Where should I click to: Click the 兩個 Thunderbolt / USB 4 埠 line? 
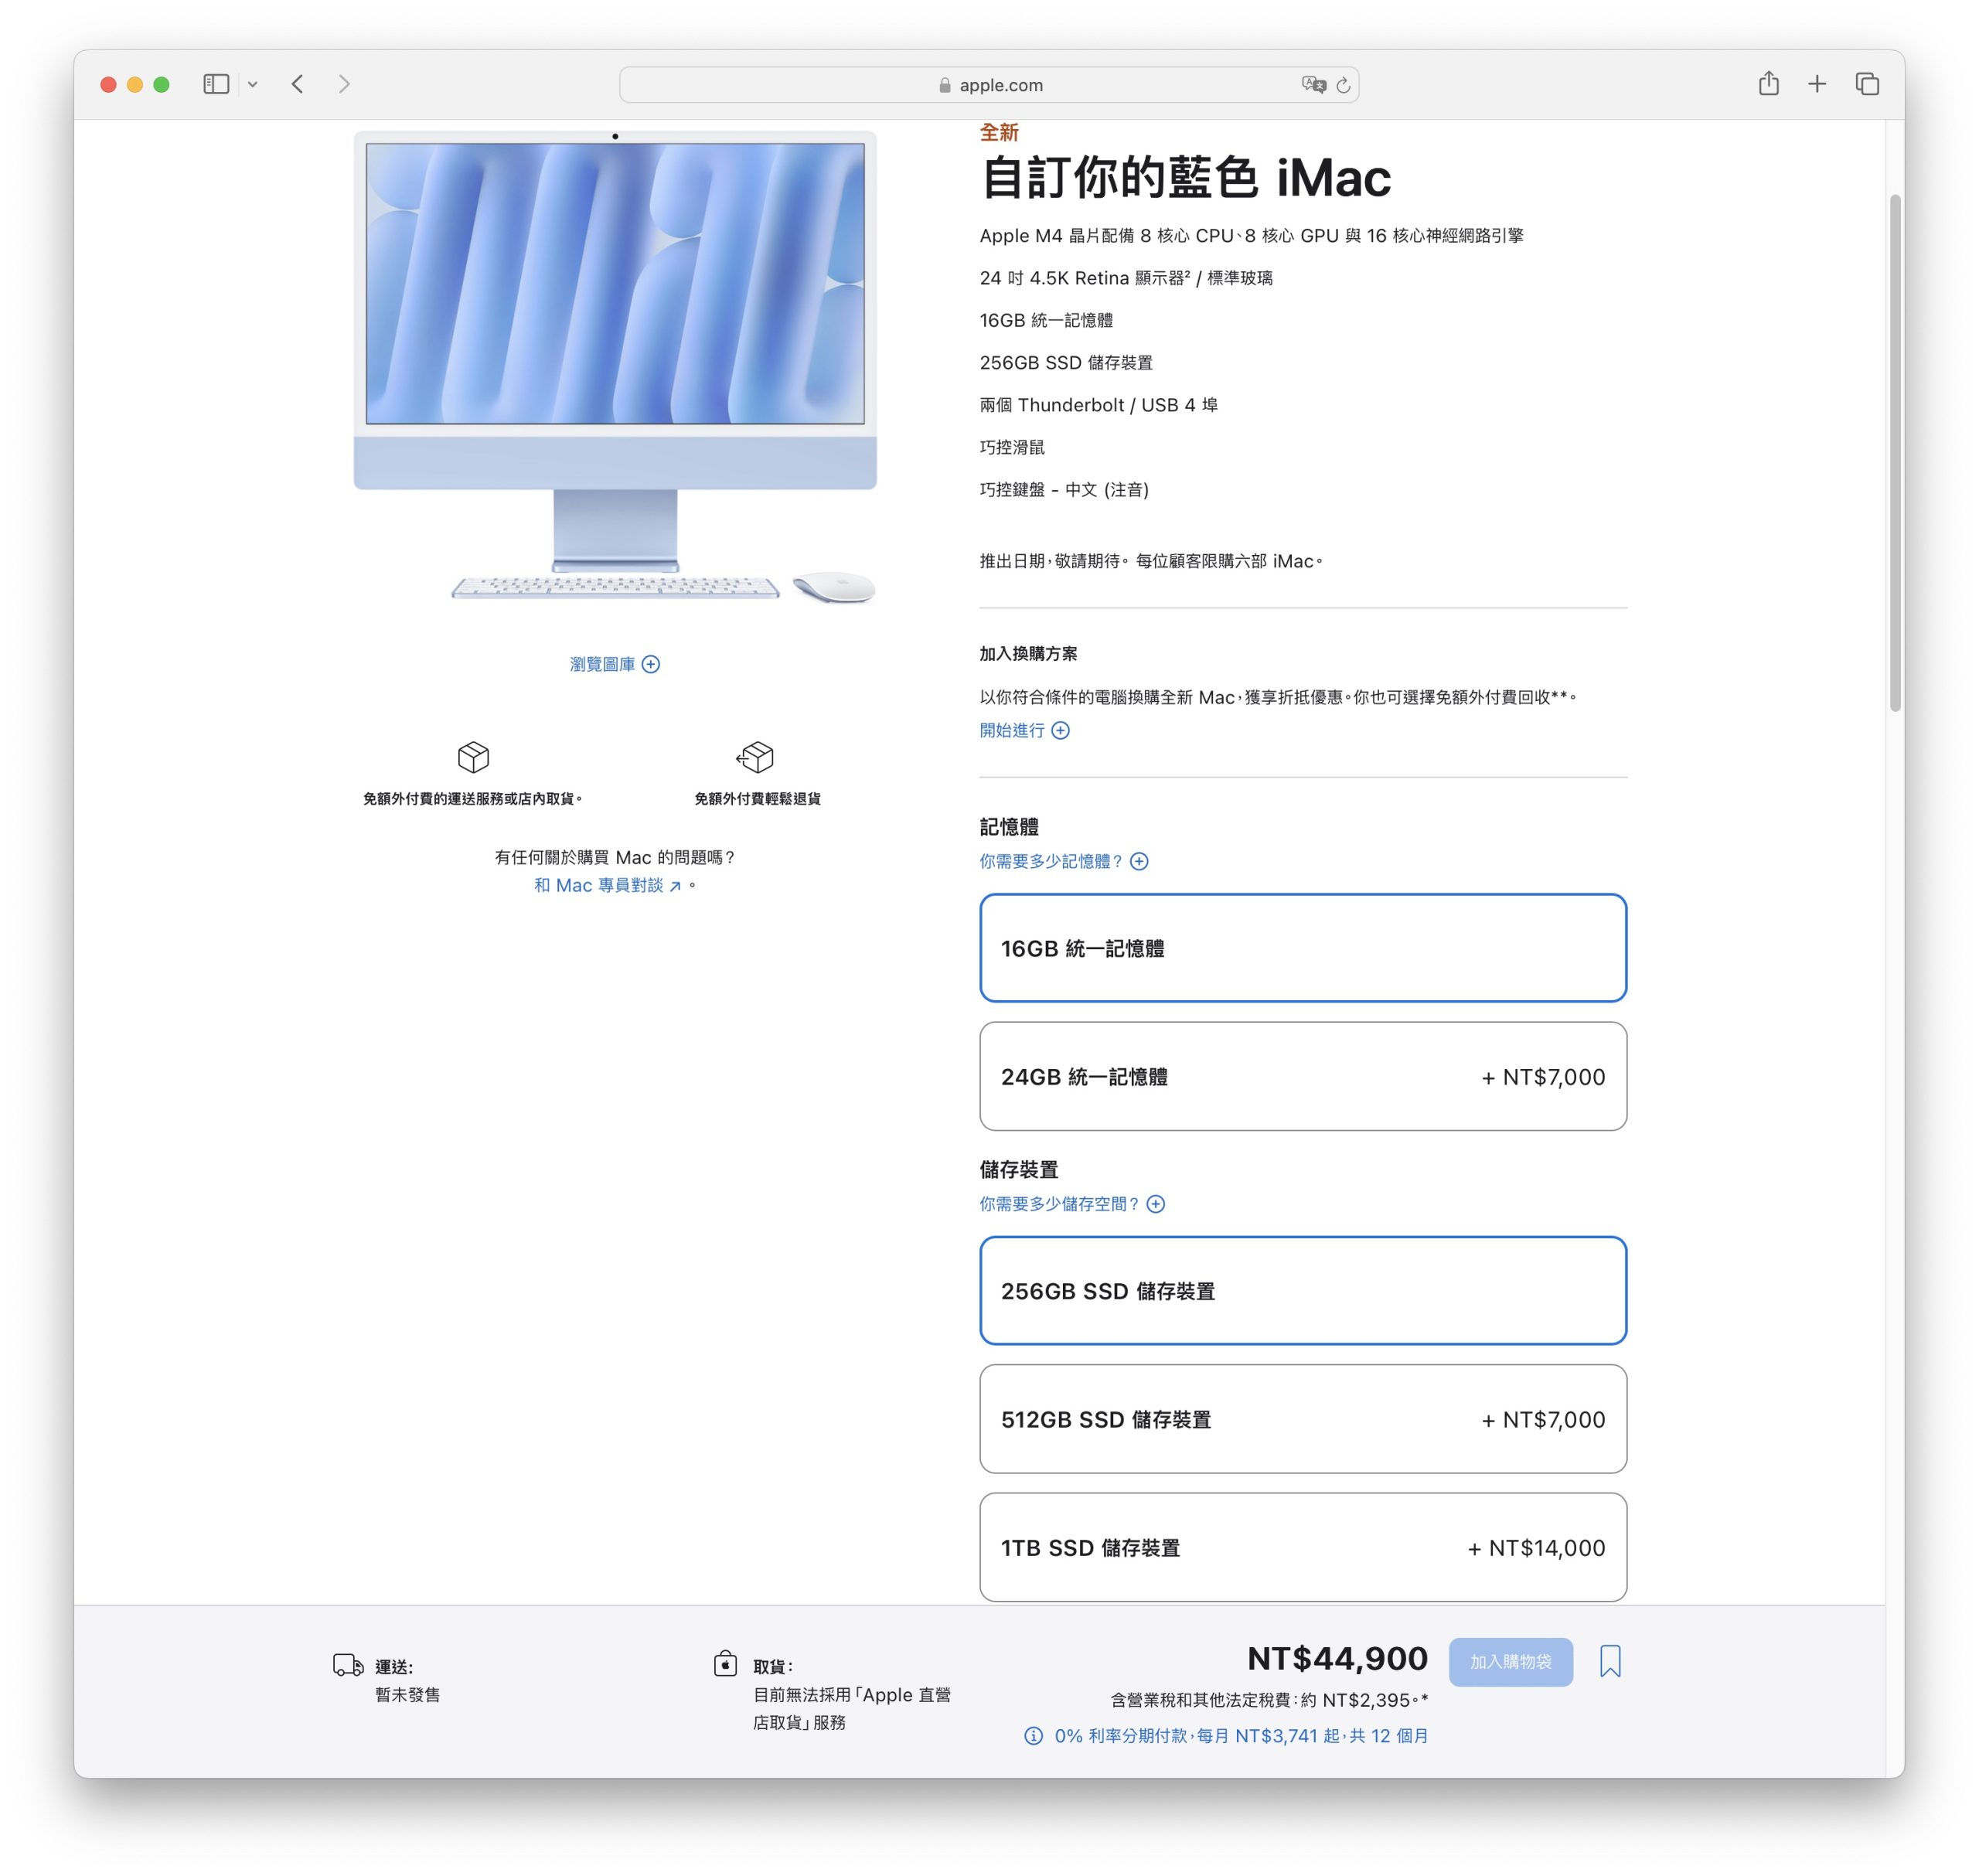pos(1098,405)
